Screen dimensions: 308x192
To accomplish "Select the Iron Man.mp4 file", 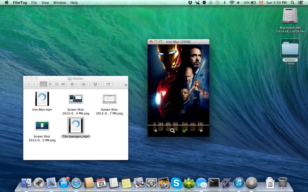I will [x=42, y=99].
